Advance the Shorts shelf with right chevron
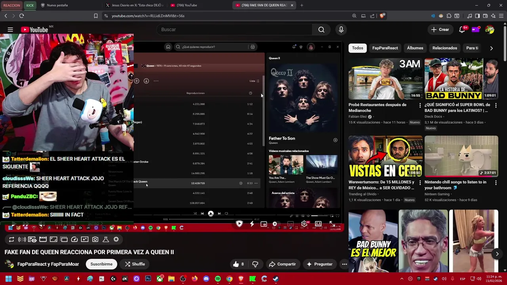 click(x=497, y=254)
